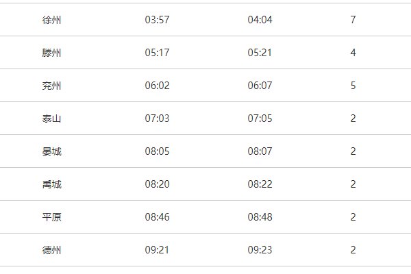Screen dimensions: 411x274
Task: Select the 泰山 station row label
Action: tap(51, 119)
